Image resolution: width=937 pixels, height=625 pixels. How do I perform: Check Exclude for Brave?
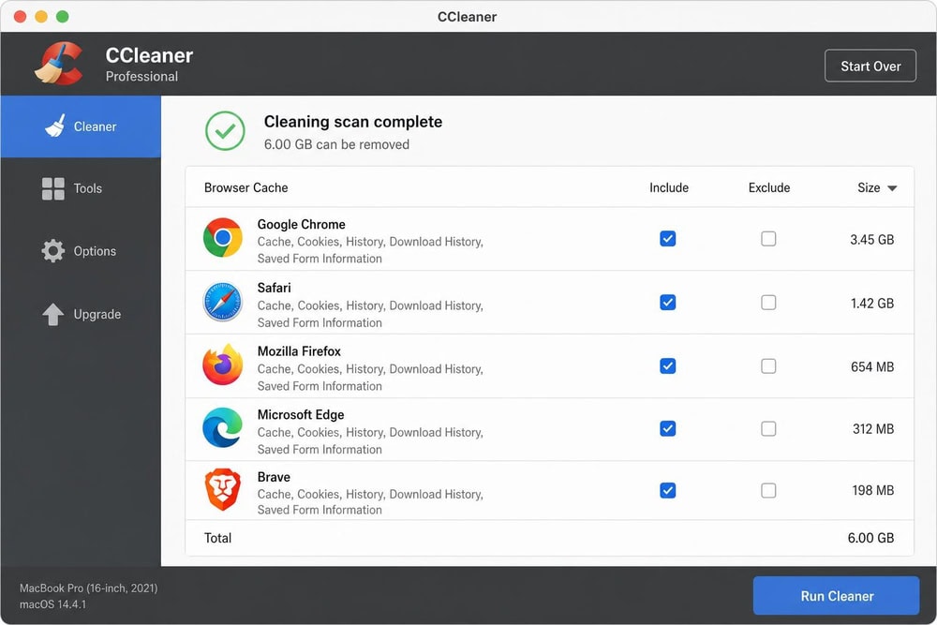click(768, 491)
